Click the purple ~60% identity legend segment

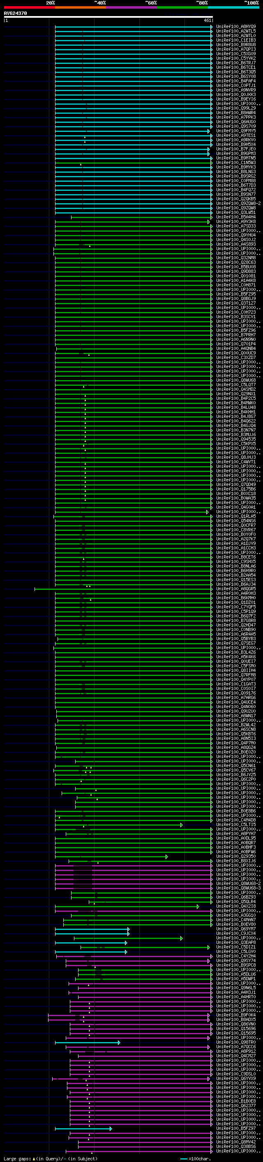pyautogui.click(x=132, y=7)
